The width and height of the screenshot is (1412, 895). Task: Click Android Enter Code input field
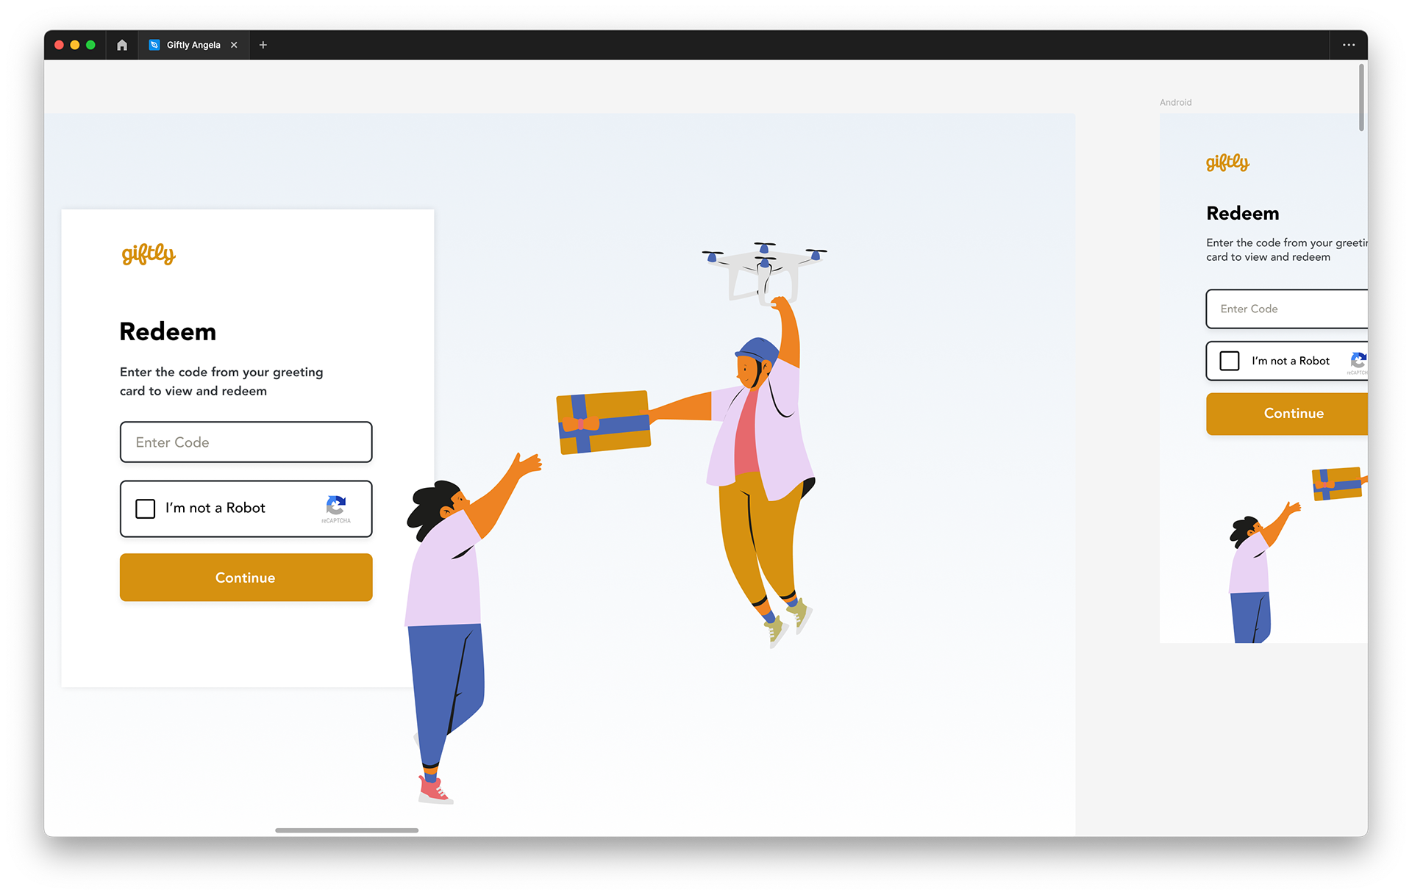[1287, 309]
